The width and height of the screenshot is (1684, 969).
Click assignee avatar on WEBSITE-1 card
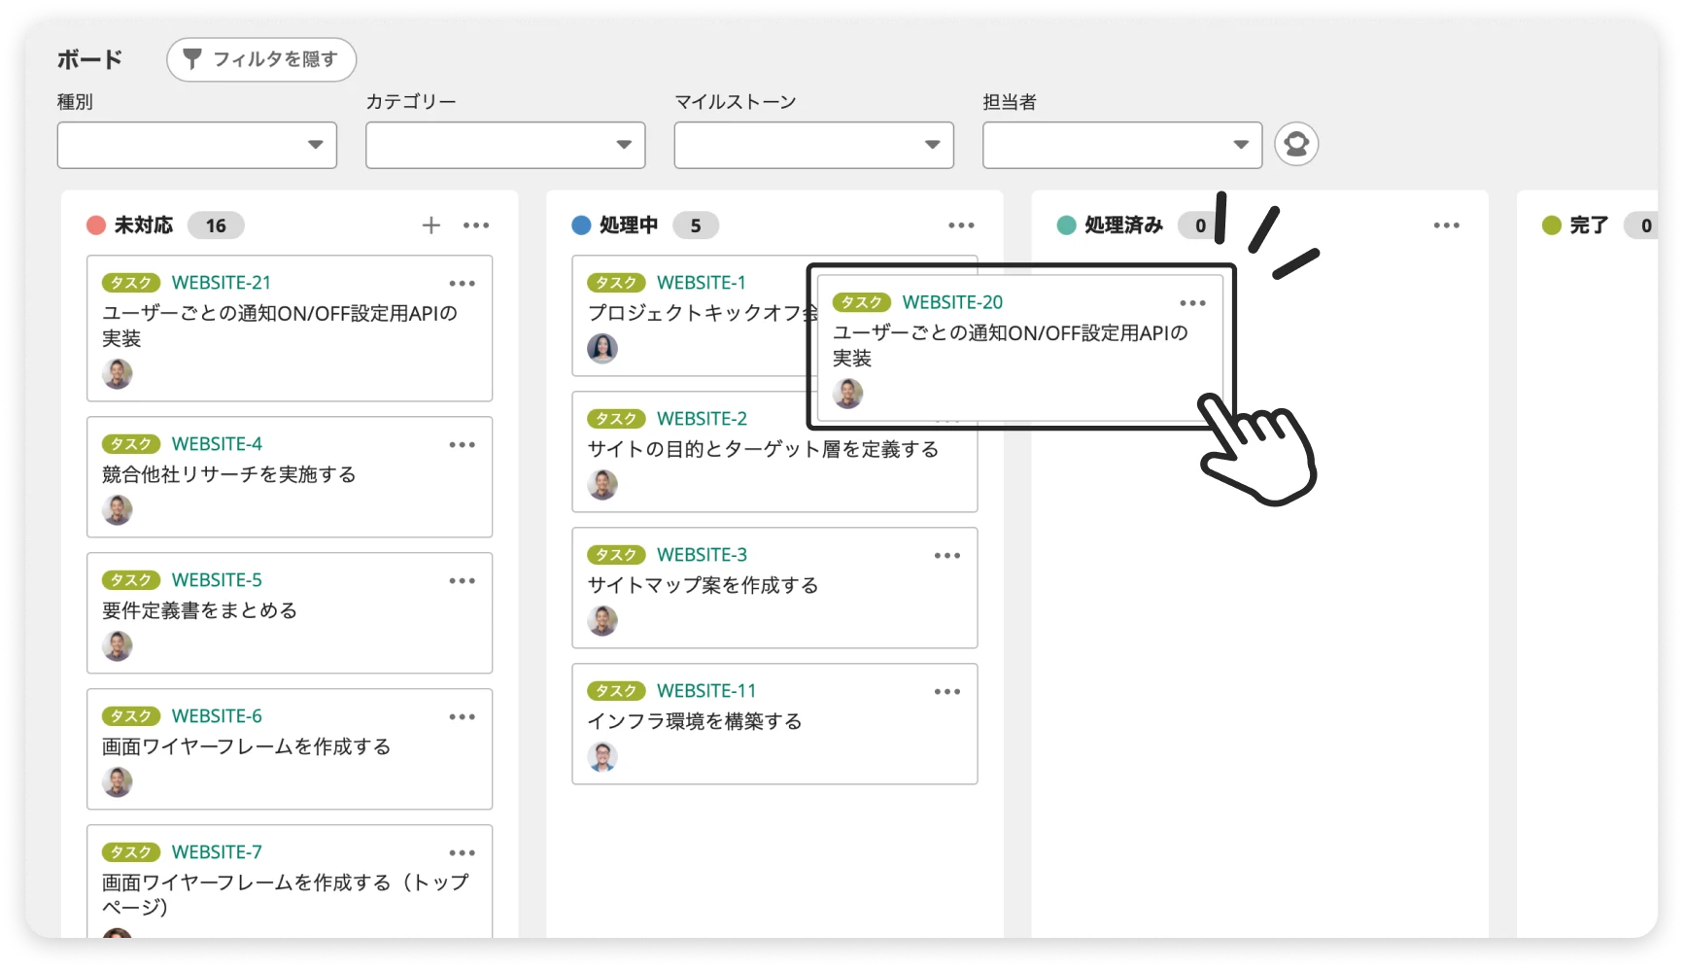pyautogui.click(x=602, y=348)
